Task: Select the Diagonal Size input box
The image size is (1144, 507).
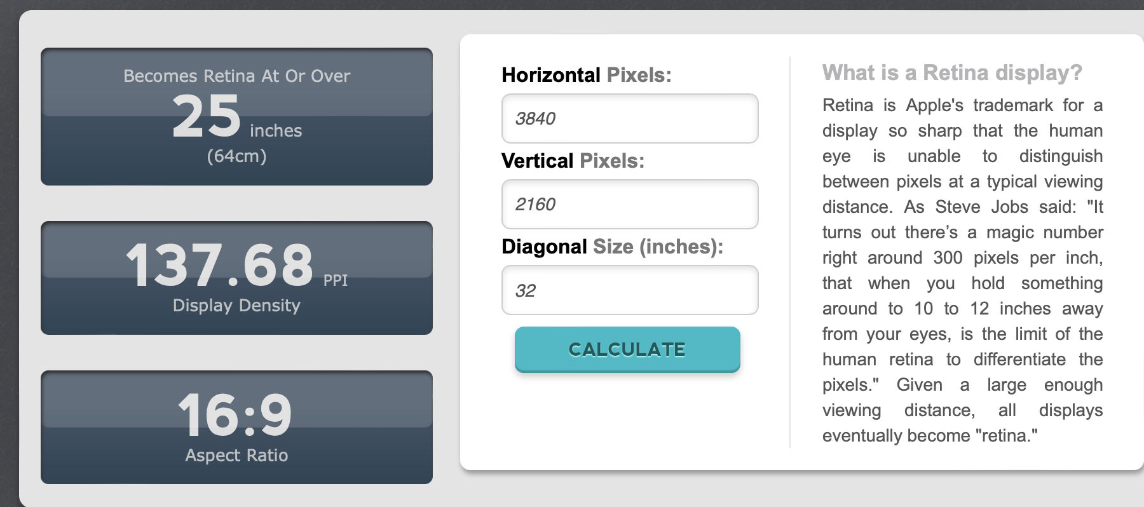Action: pyautogui.click(x=629, y=290)
